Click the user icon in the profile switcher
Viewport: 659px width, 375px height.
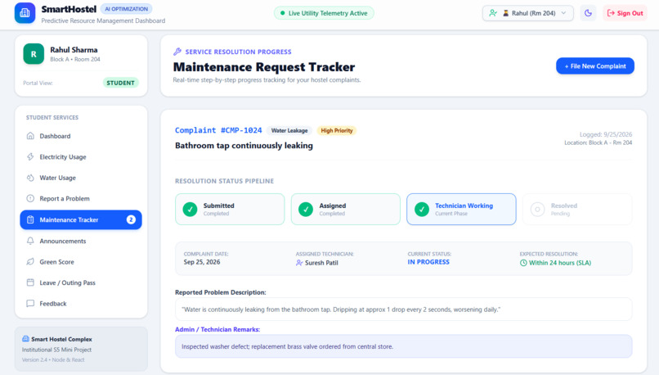point(493,13)
